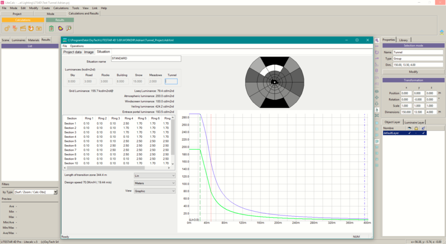
Task: Select the Section 10 table row label
Action: tap(71, 164)
